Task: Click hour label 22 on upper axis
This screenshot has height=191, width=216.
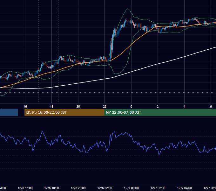Action: pyautogui.click(x=105, y=107)
